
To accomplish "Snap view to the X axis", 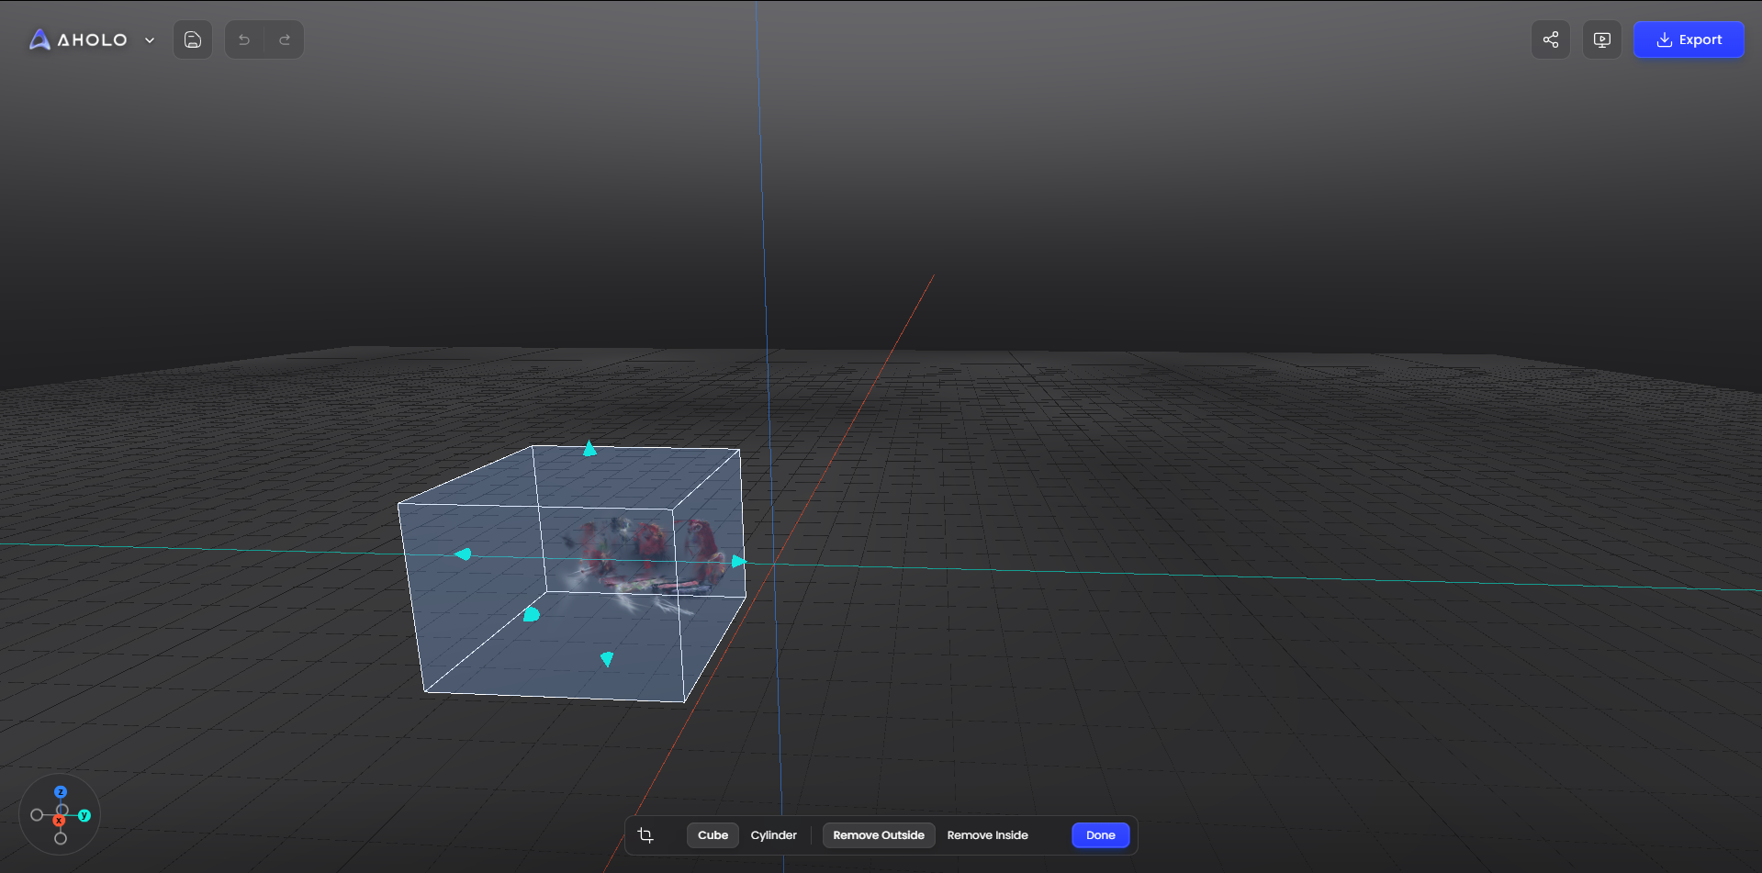I will click(59, 821).
